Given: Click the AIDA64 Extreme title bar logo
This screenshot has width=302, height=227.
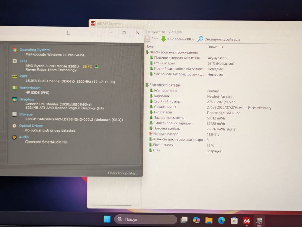Looking at the screenshot, I should (93, 23).
